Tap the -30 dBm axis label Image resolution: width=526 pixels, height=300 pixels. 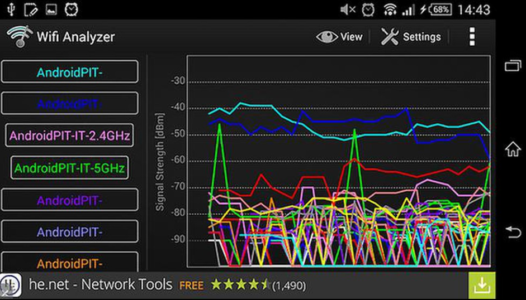click(178, 81)
